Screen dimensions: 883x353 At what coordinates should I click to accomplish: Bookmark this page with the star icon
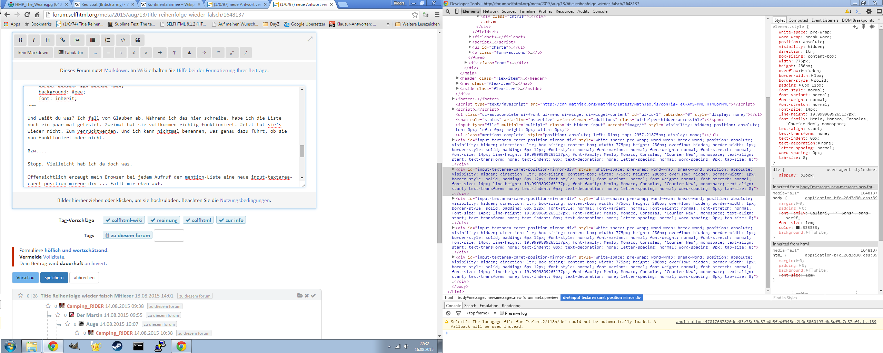coord(415,15)
